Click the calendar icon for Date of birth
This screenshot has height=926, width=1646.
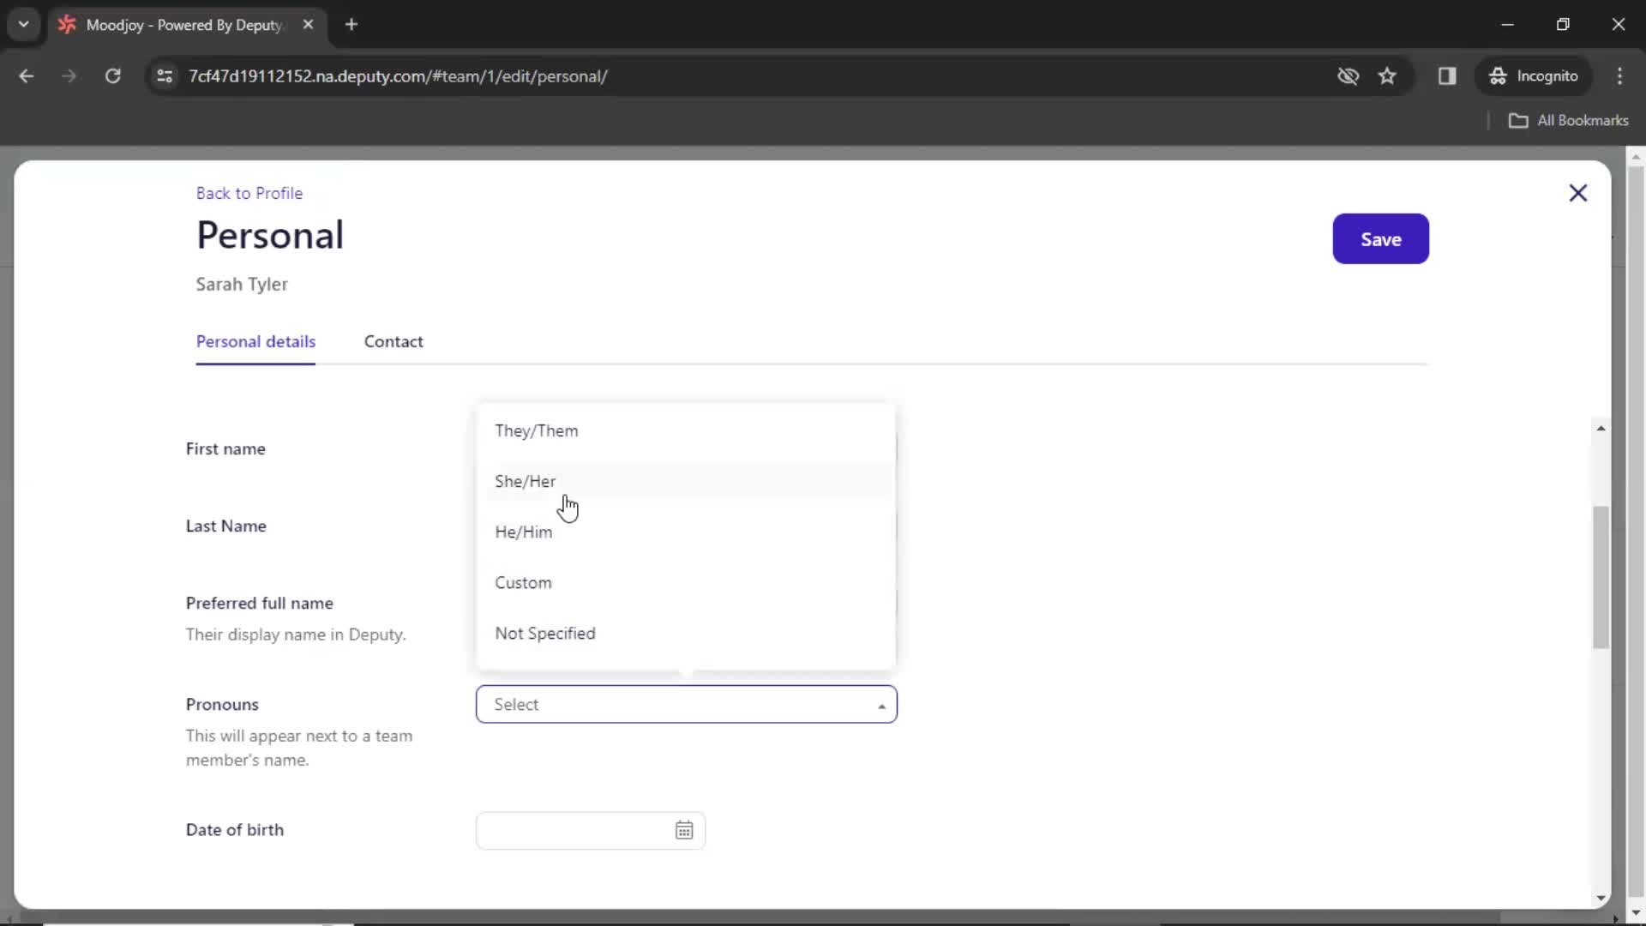click(x=684, y=831)
